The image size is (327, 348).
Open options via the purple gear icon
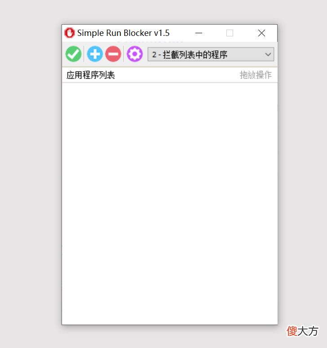(x=135, y=54)
